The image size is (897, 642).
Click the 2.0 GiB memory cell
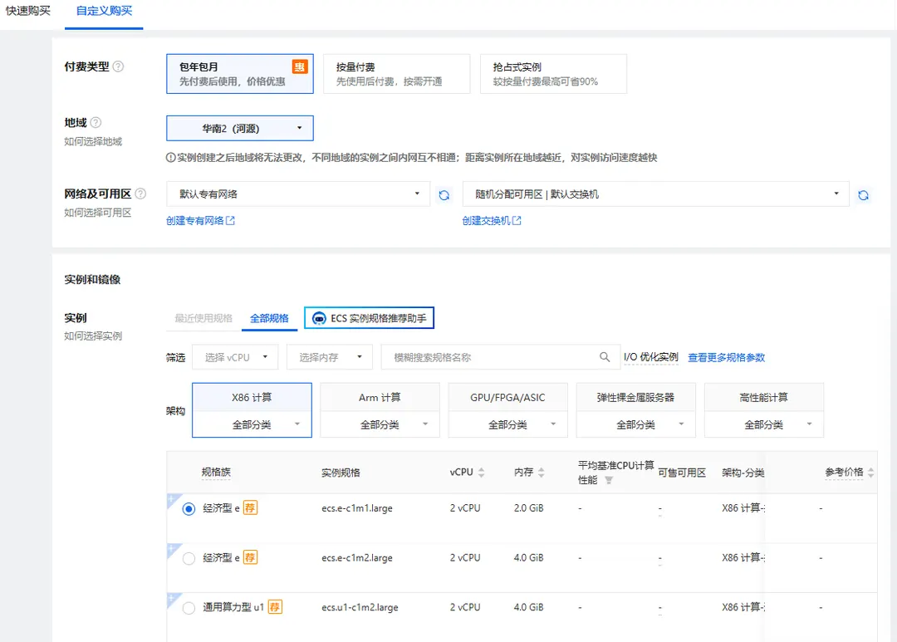tap(528, 508)
